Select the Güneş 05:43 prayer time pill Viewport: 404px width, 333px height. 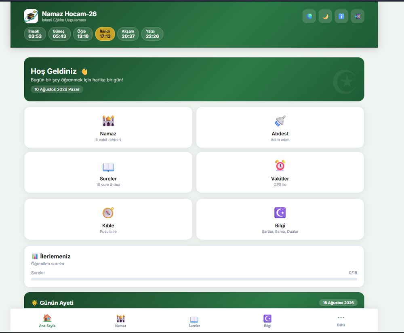coord(59,34)
